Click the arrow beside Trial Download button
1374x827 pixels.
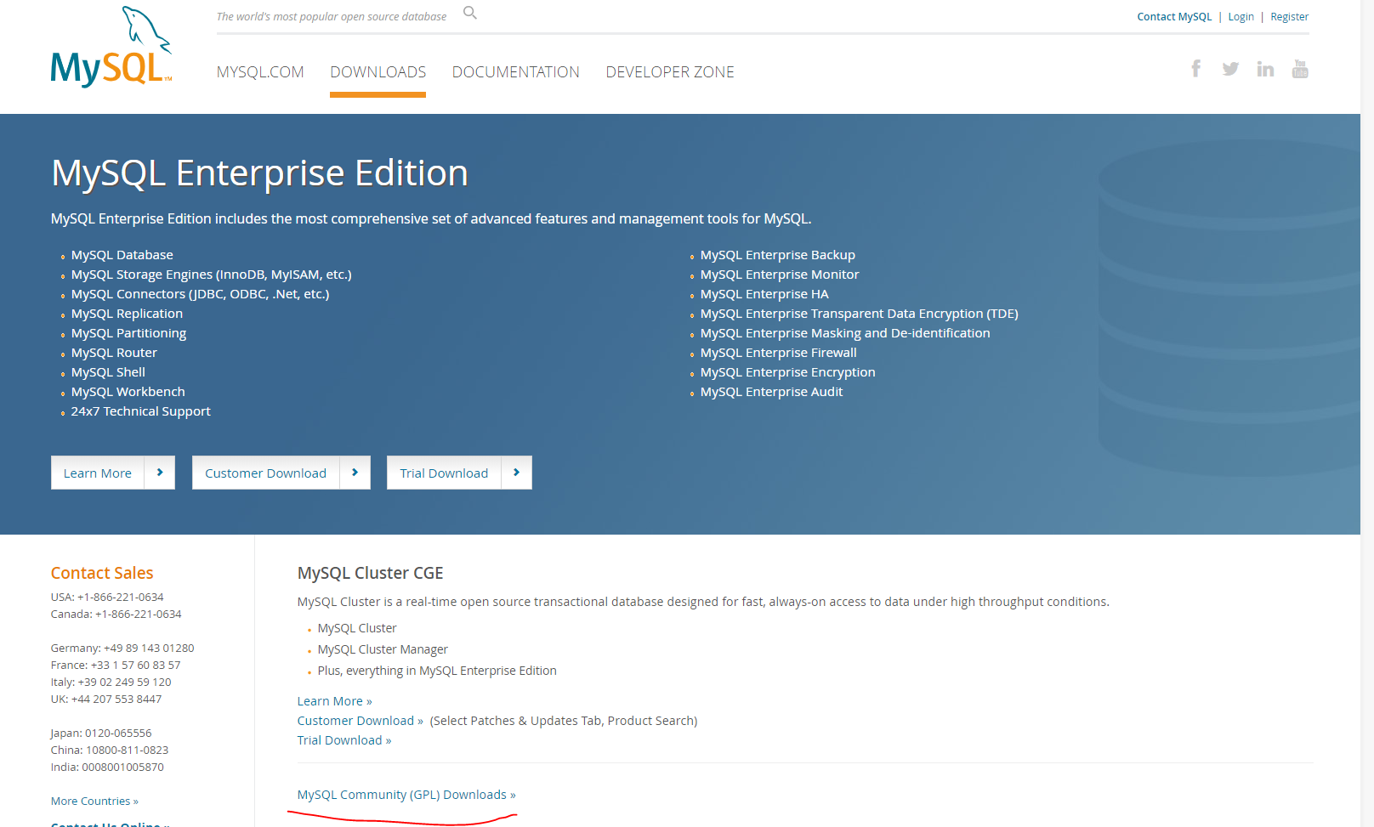coord(517,473)
